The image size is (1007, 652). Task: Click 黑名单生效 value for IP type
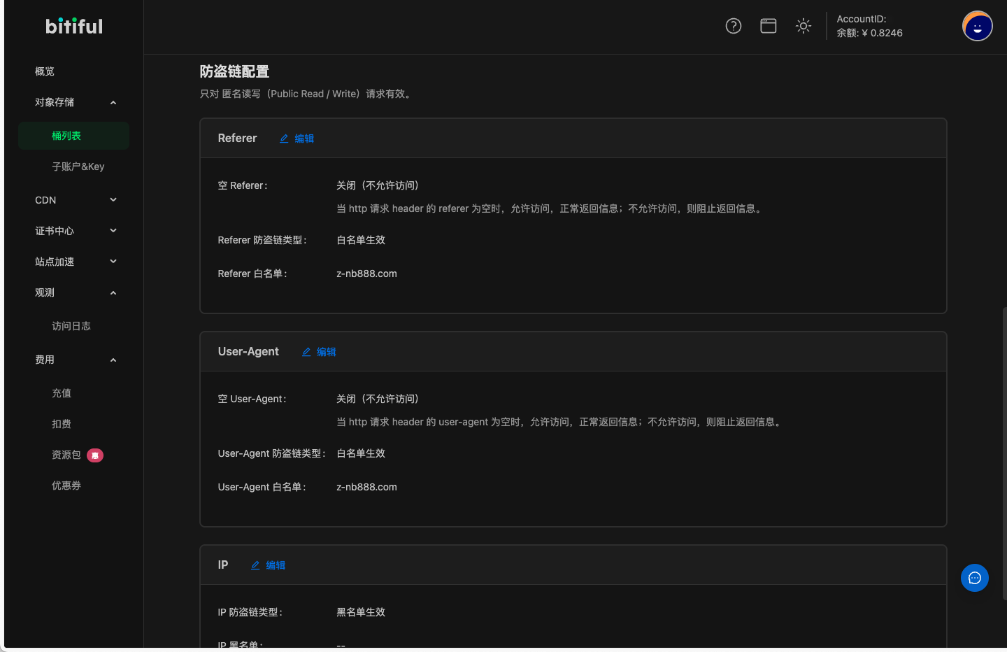tap(361, 612)
